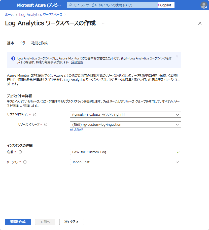Click the portal search box
The height and width of the screenshot is (230, 209).
(x=113, y=5)
